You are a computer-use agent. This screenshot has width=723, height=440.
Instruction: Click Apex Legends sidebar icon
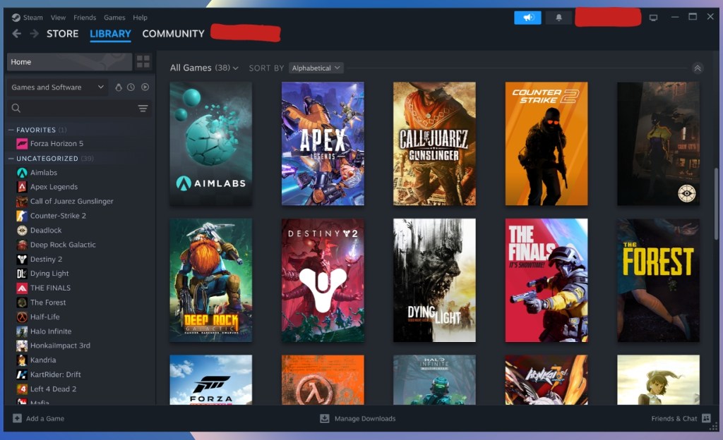click(x=22, y=187)
